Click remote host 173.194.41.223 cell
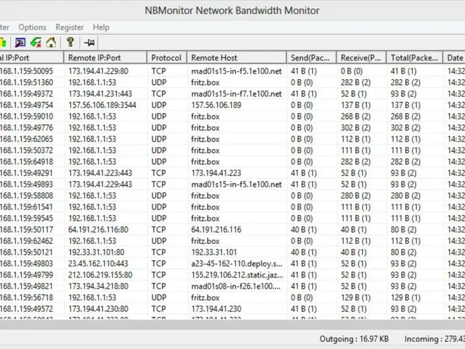465x349 pixels. 216,173
